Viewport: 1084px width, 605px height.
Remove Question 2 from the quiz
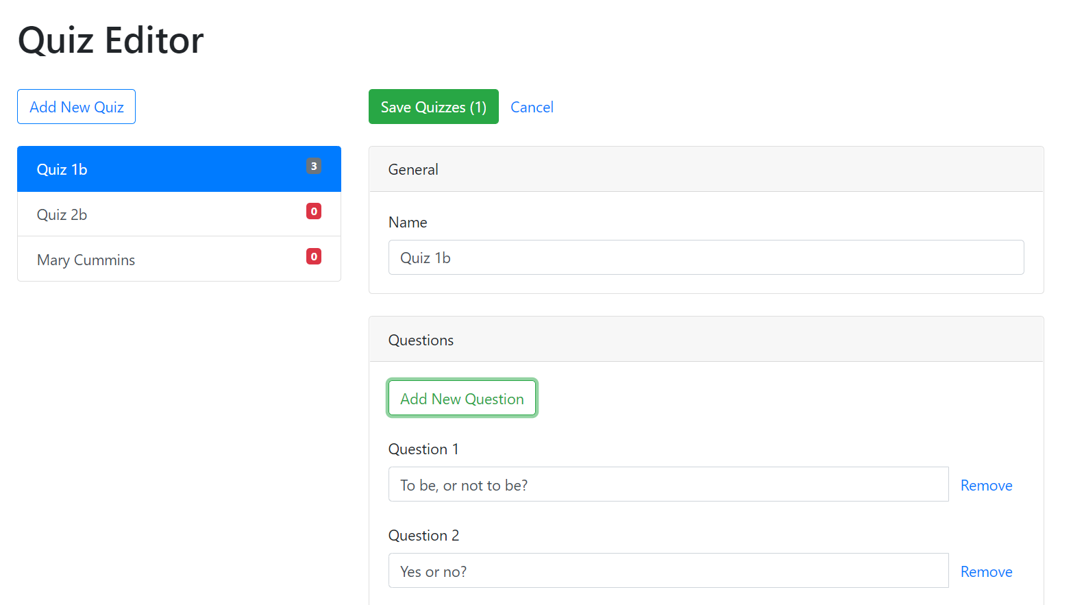point(986,571)
